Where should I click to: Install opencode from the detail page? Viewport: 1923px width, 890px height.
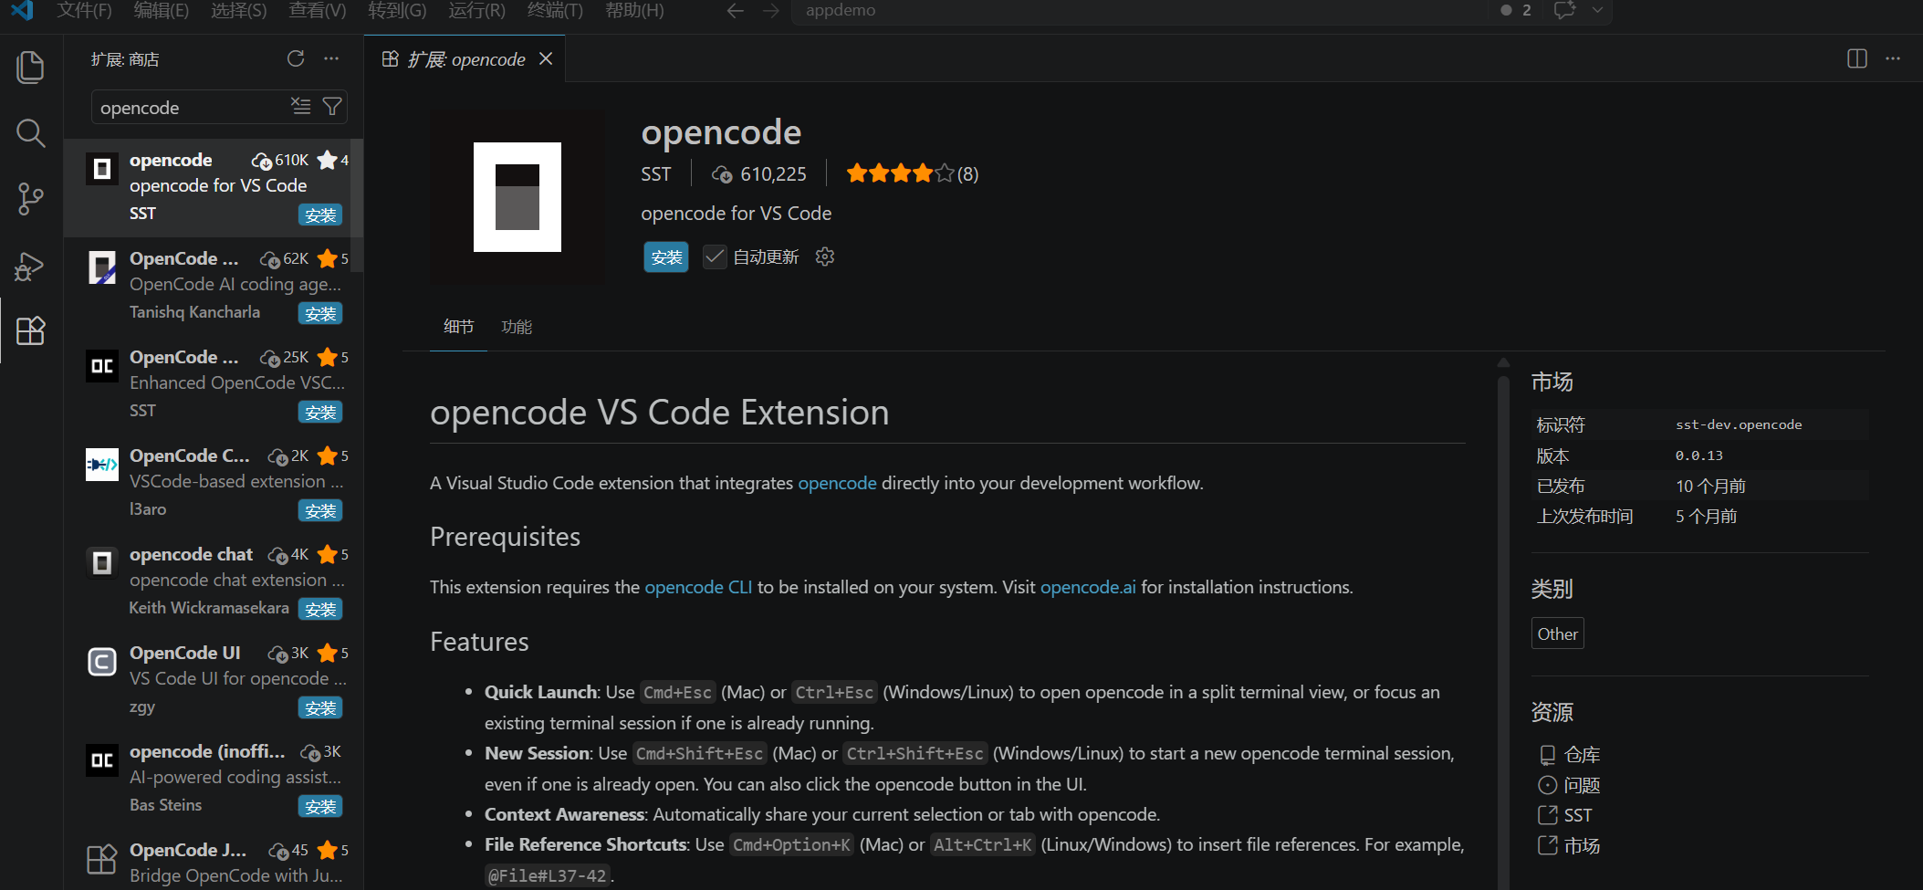[666, 257]
